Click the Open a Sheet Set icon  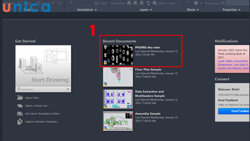pyautogui.click(x=20, y=106)
